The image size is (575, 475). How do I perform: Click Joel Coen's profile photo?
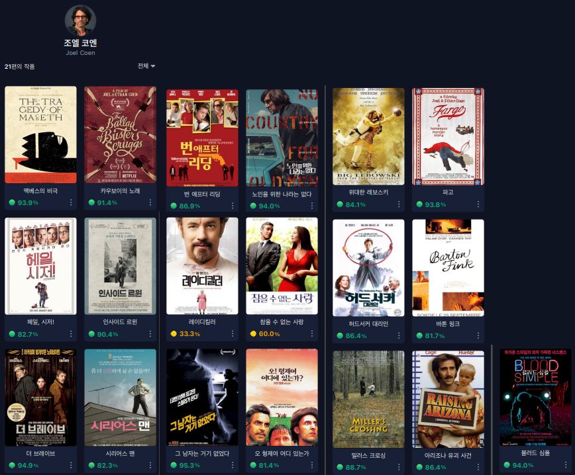click(x=80, y=21)
